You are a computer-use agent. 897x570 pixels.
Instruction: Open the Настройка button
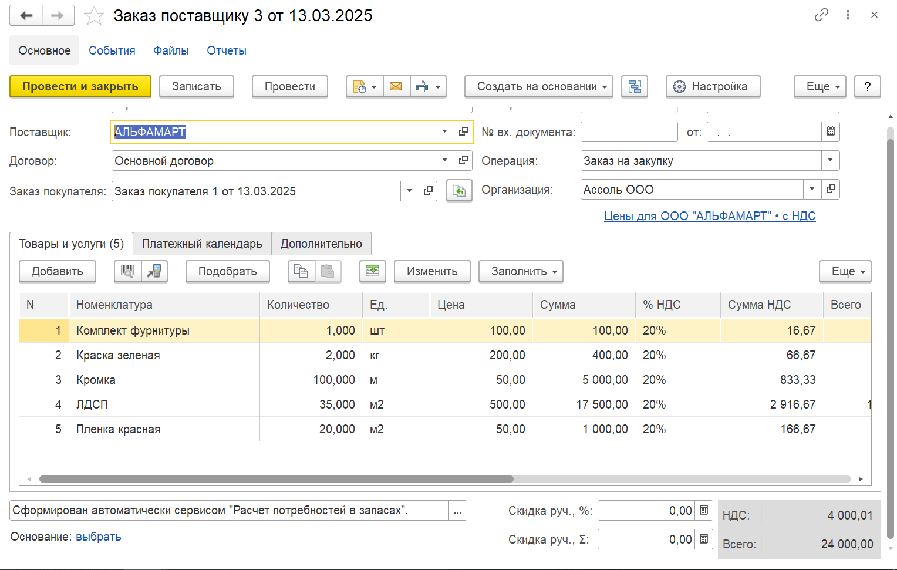point(713,86)
